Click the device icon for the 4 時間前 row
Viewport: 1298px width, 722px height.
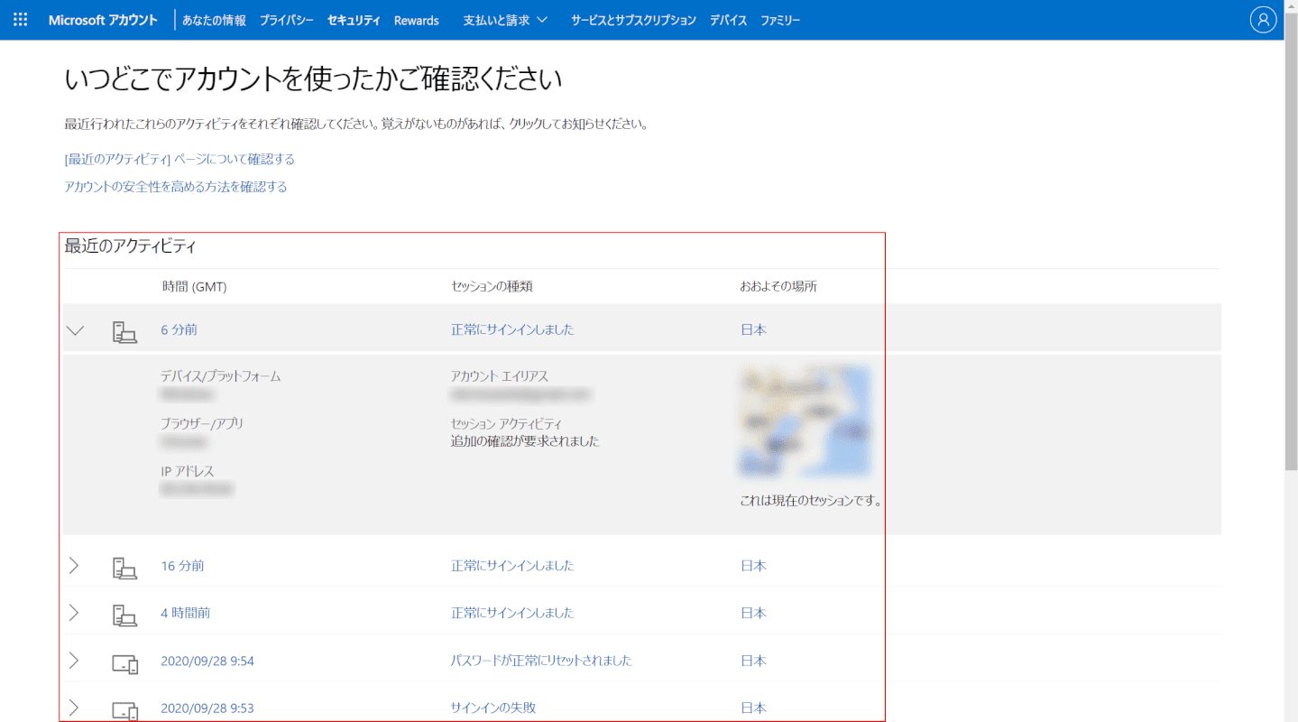pyautogui.click(x=124, y=614)
